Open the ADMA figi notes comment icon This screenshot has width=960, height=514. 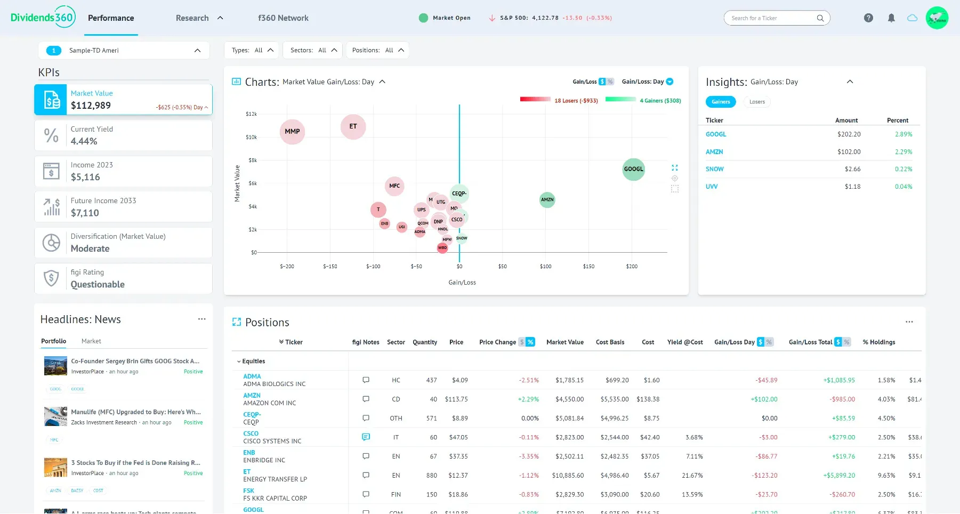click(366, 380)
